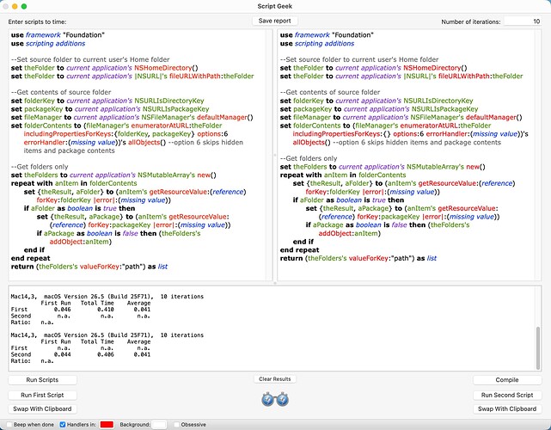This screenshot has height=430, width=551.
Task: Click first run value 0.044 in results
Action: click(x=63, y=354)
